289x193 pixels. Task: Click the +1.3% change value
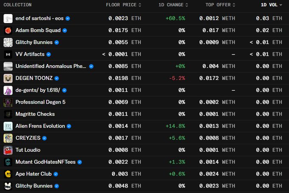(177, 162)
